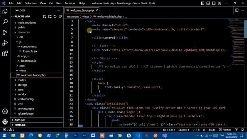
Task: Open the Search view in activity bar
Action: point(5,22)
